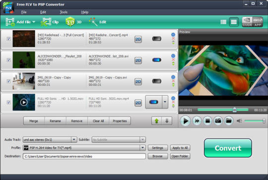Open the Subtitle dropdown

pos(142,139)
